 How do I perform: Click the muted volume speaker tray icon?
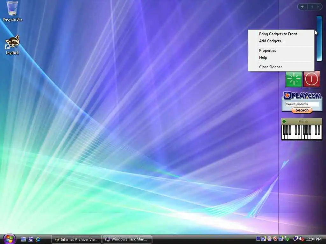[301, 239]
